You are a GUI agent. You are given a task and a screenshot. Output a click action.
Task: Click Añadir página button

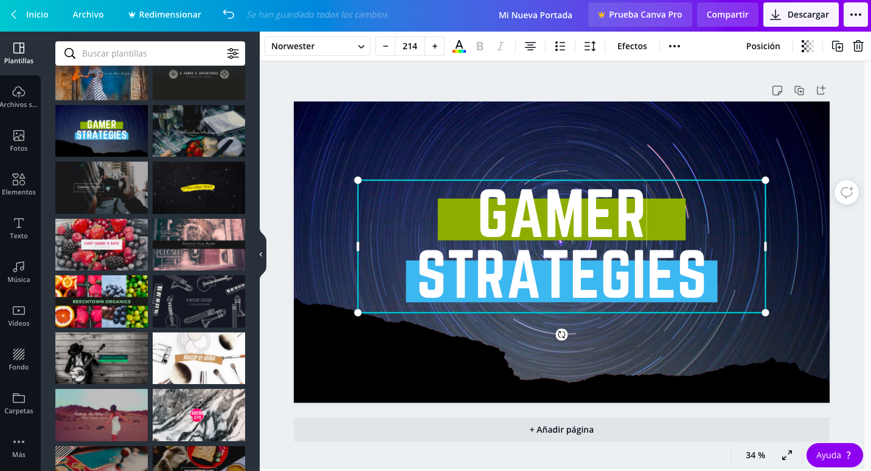[x=561, y=430]
